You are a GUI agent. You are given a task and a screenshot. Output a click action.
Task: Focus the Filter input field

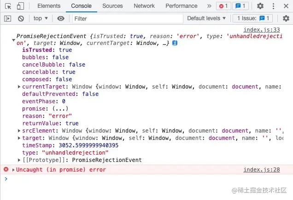point(128,19)
